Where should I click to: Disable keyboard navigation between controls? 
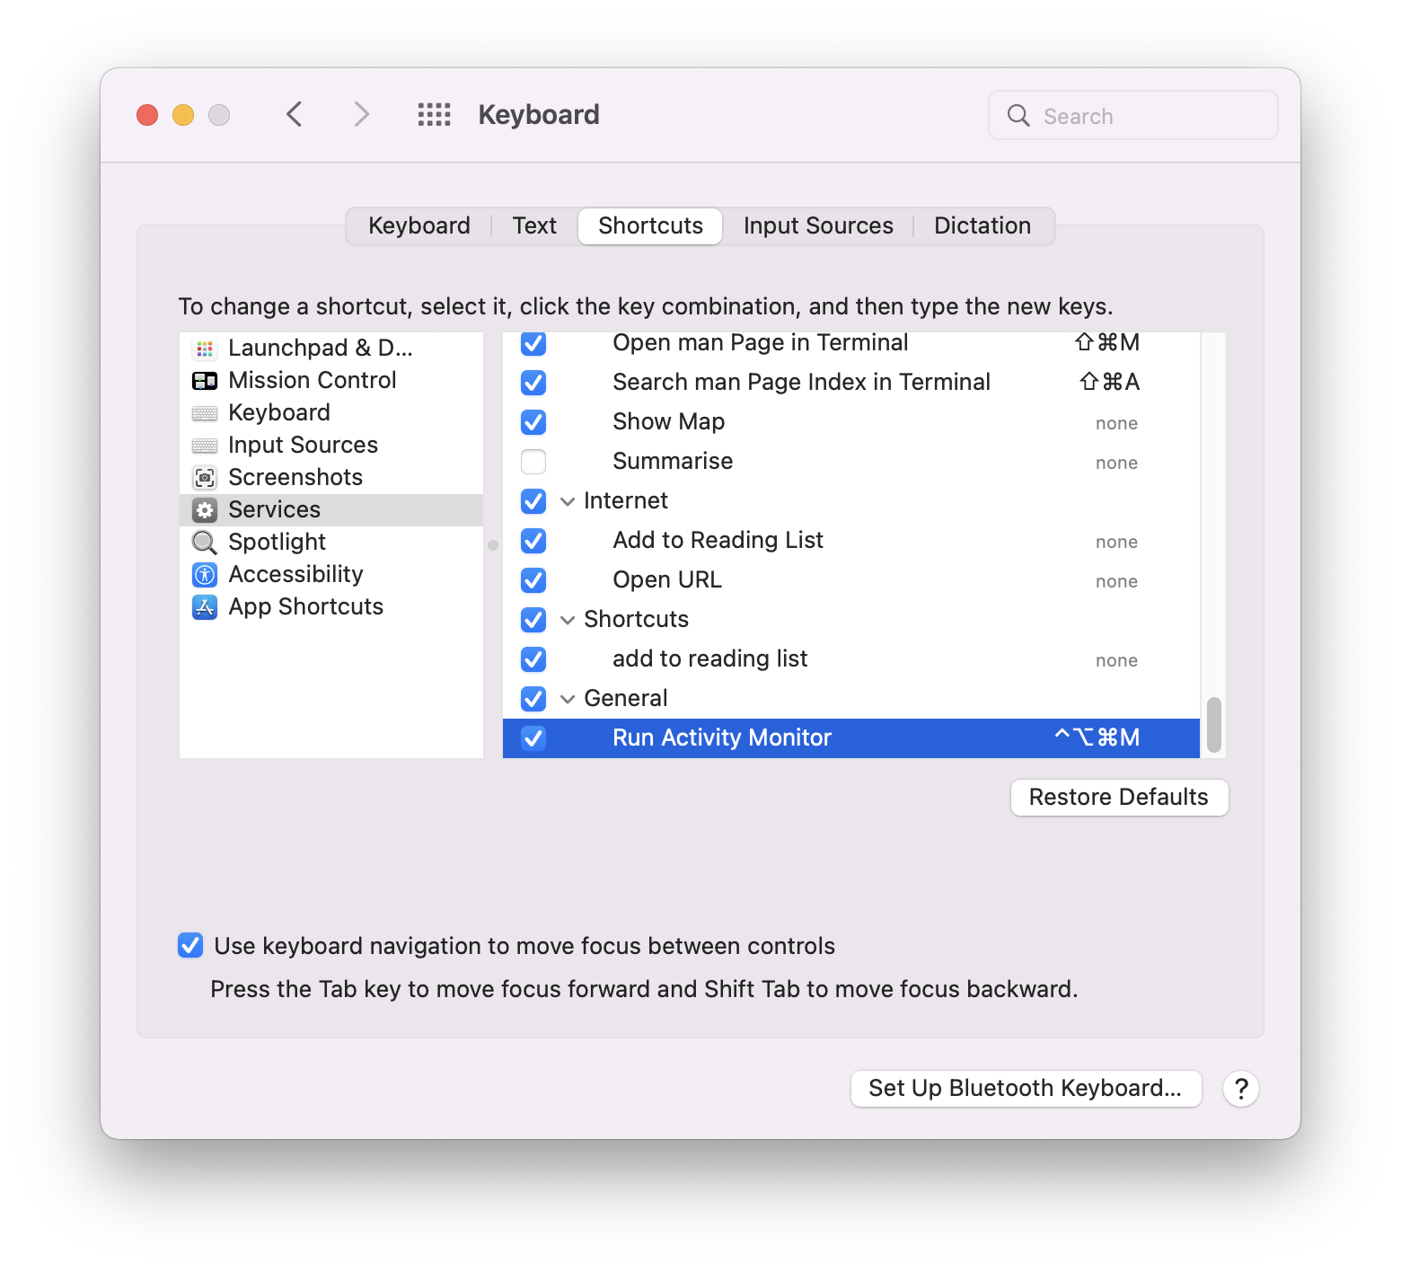pyautogui.click(x=189, y=945)
